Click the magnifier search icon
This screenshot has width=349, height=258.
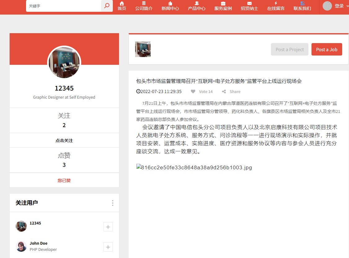[x=107, y=6]
